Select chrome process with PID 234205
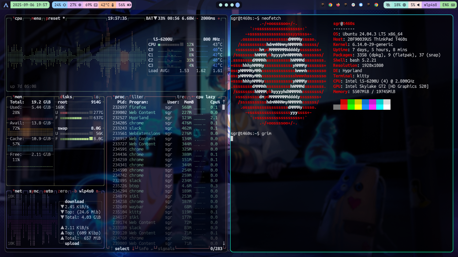 pyautogui.click(x=165, y=123)
